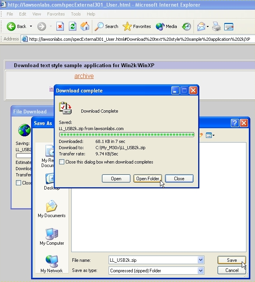The image size is (255, 282).
Task: Select My Recent Documents in places bar
Action: coord(48,156)
